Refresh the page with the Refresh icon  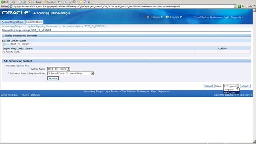pos(24,2)
